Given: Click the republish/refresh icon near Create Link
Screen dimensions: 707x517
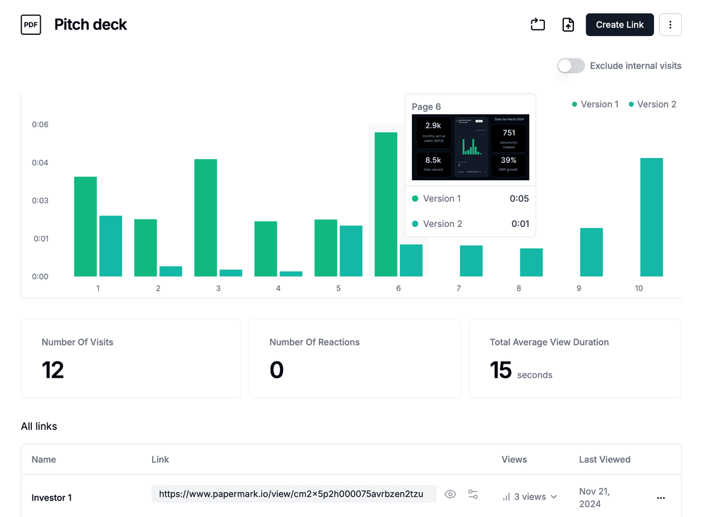Looking at the screenshot, I should [x=537, y=24].
